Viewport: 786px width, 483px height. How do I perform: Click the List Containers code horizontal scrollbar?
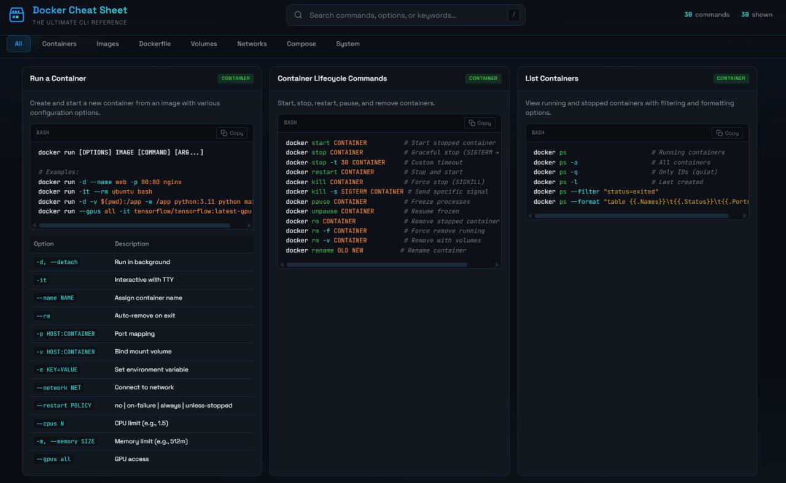(x=631, y=216)
